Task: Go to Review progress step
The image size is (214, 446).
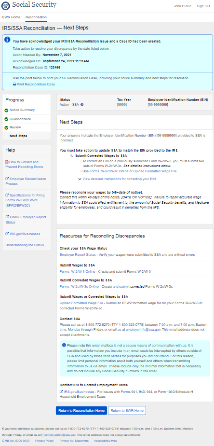Action: tap(15, 127)
